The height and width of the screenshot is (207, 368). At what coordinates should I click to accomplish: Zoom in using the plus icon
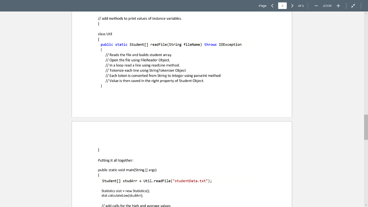pyautogui.click(x=338, y=6)
